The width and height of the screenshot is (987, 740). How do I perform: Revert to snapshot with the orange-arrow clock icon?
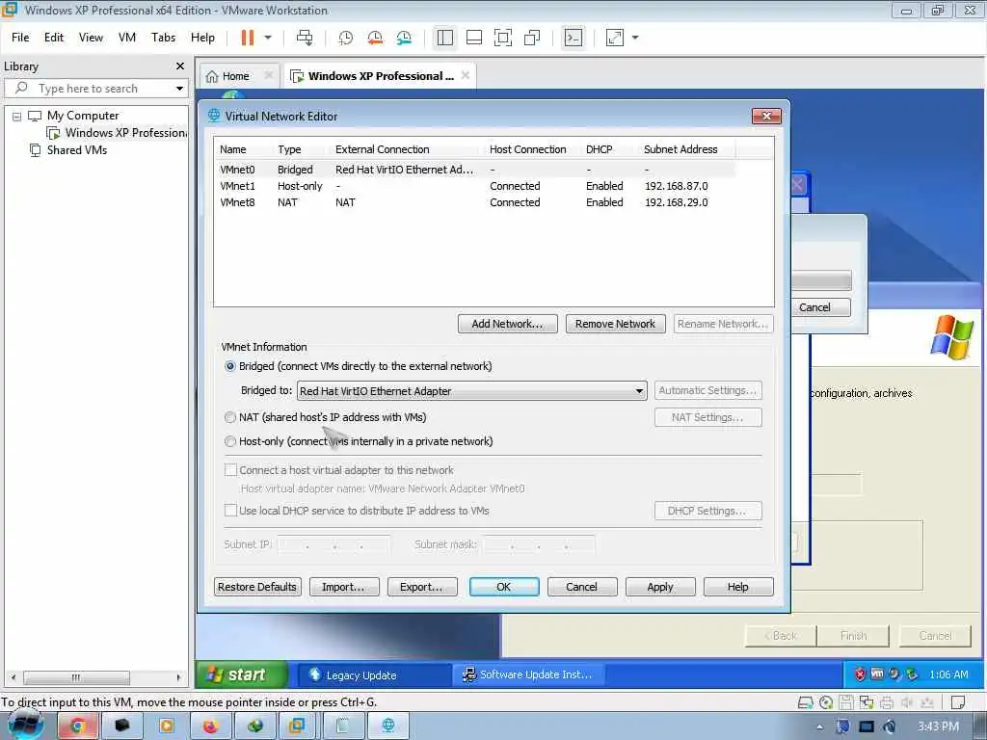[375, 38]
